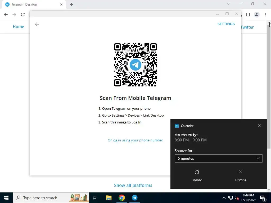The image size is (271, 203).
Task: Switch to Telegram from taskbar
Action: [135, 198]
